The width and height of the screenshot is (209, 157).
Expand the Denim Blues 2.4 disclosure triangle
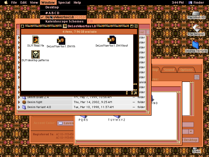(19, 97)
